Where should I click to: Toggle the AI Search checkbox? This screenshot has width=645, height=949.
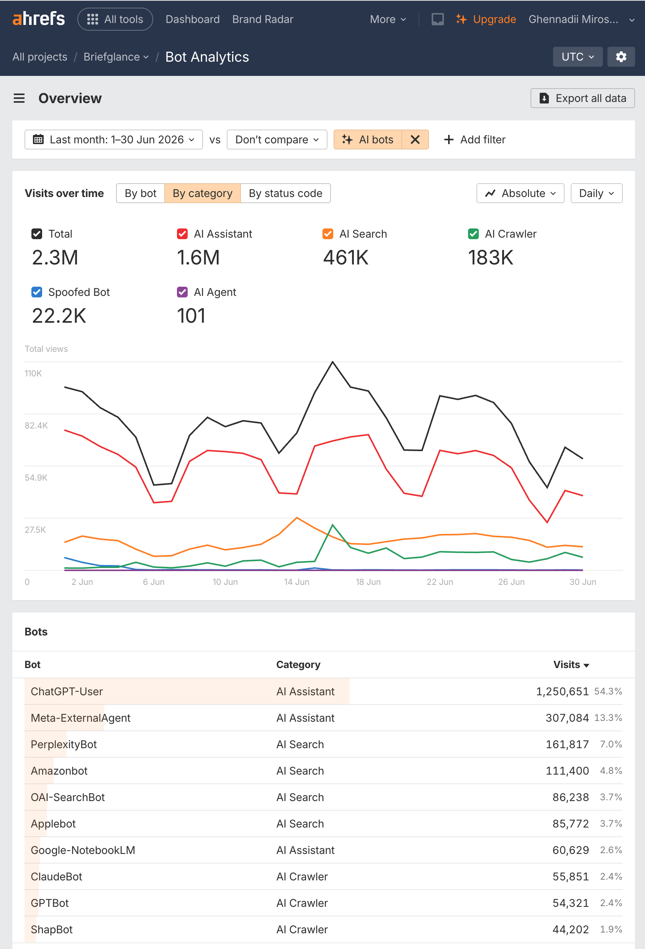click(327, 234)
